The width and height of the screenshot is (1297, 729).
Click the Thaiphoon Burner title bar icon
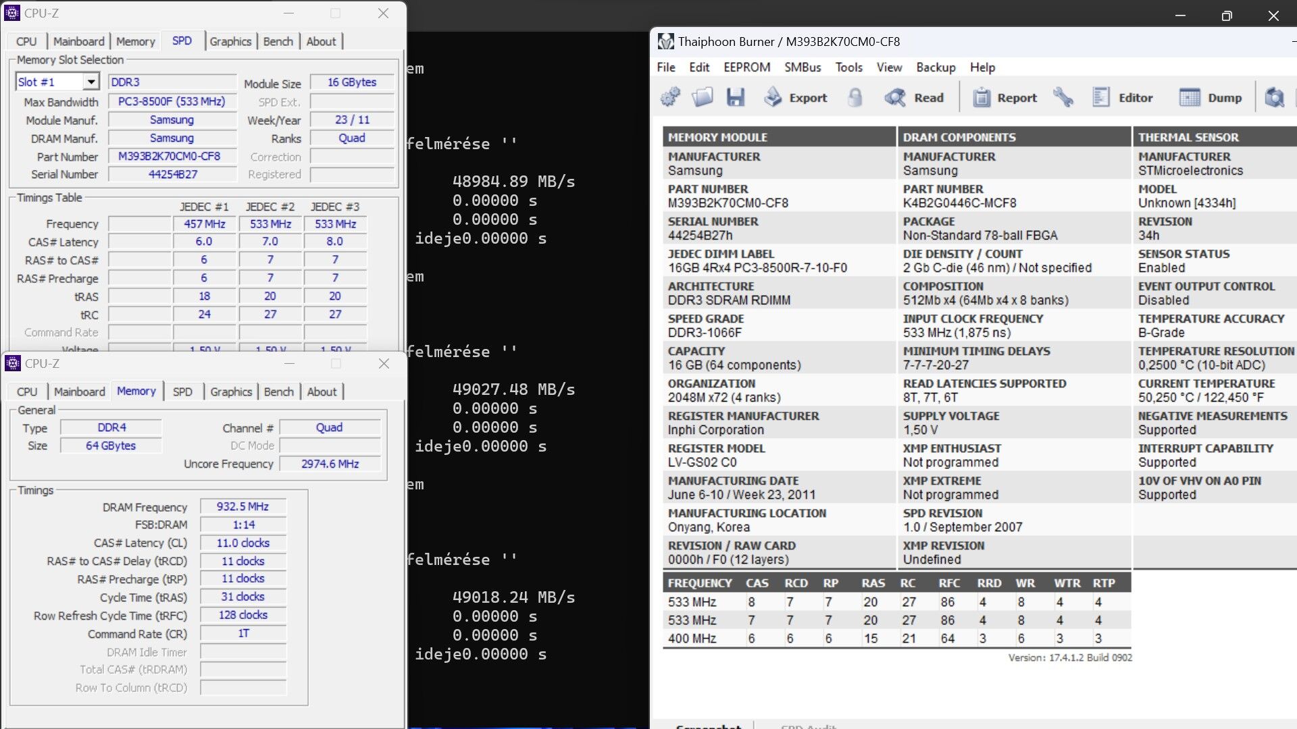coord(665,41)
